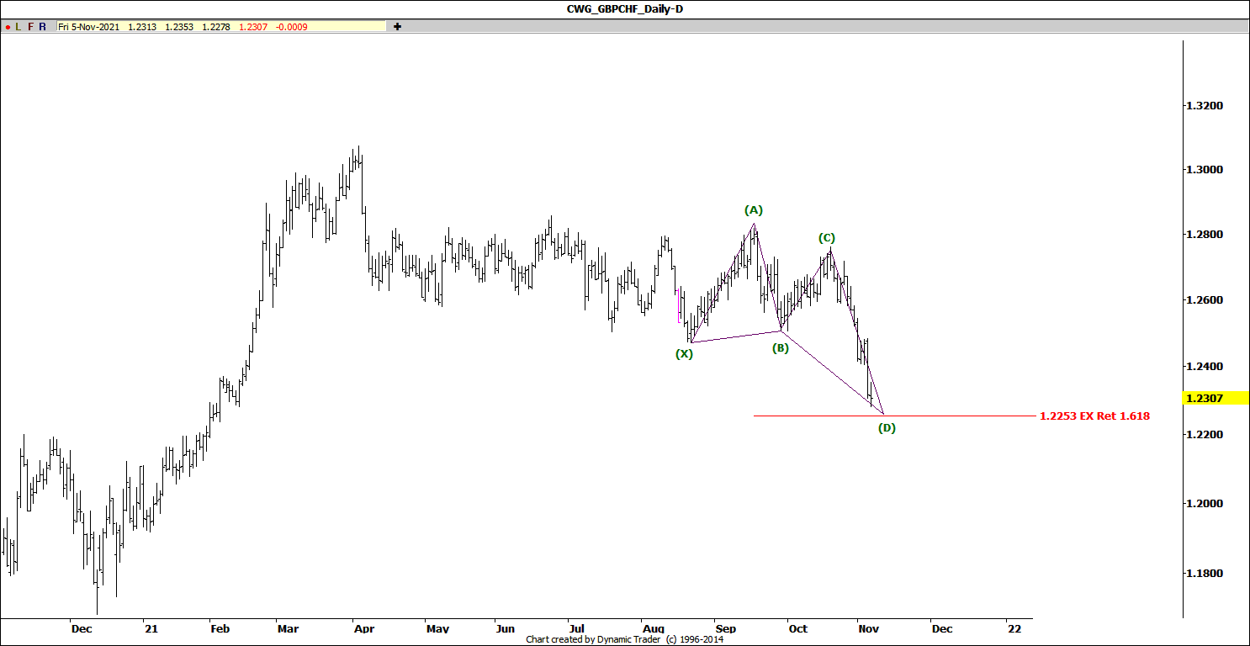Click the L toolbar button
The image size is (1250, 646).
(19, 27)
